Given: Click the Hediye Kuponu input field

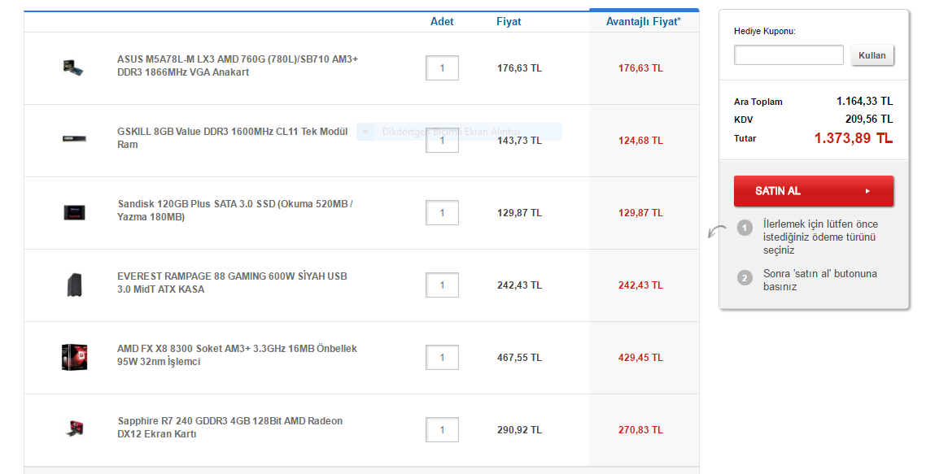Looking at the screenshot, I should pos(789,55).
